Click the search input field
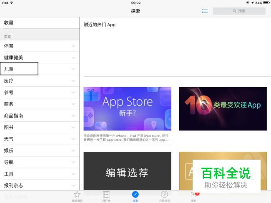 tap(239, 11)
